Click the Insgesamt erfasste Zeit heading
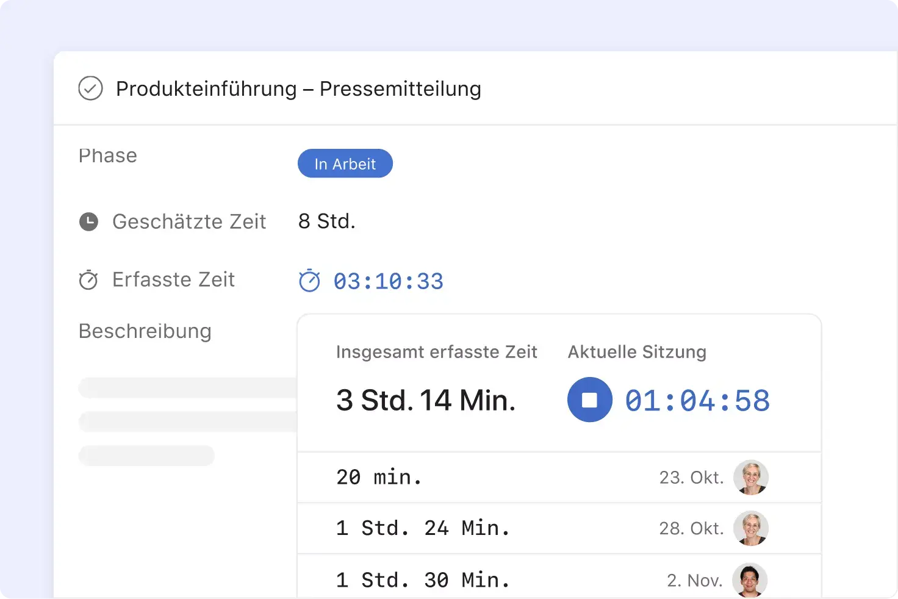Image resolution: width=898 pixels, height=599 pixels. 436,352
